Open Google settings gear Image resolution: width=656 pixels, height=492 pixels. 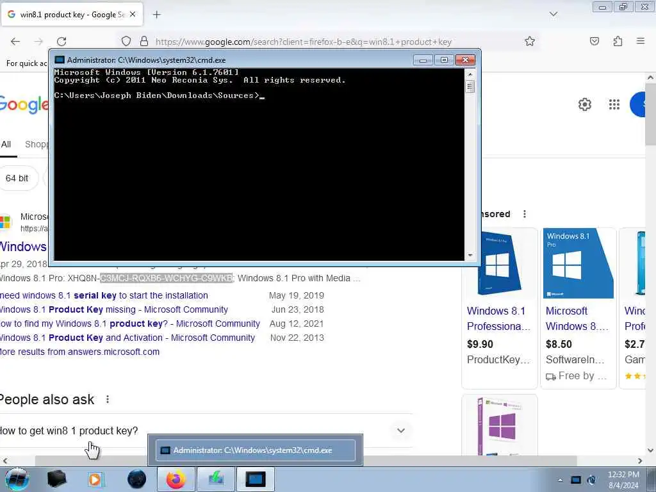(584, 104)
